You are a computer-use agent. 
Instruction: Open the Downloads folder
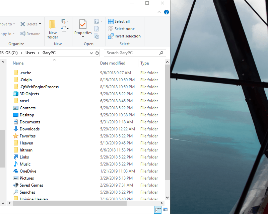tap(29, 129)
